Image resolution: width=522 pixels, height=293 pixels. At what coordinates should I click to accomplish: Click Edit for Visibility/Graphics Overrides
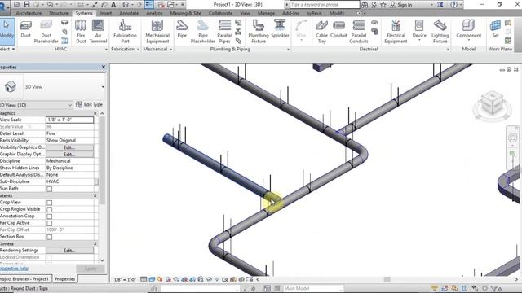tap(69, 147)
